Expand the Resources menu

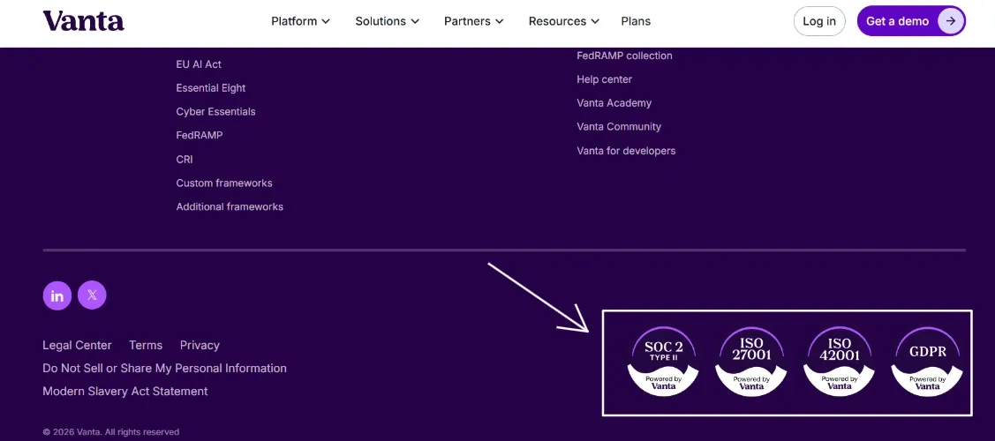coord(564,21)
